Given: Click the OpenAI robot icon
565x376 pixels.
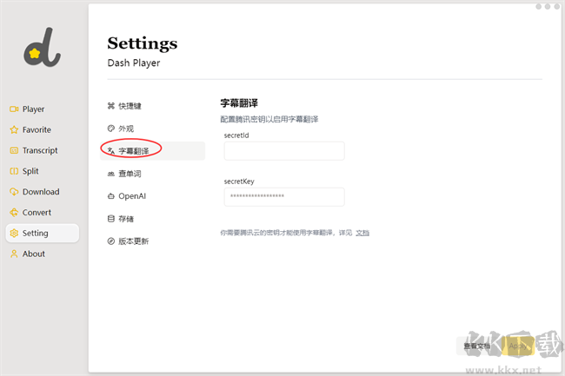Looking at the screenshot, I should click(111, 196).
